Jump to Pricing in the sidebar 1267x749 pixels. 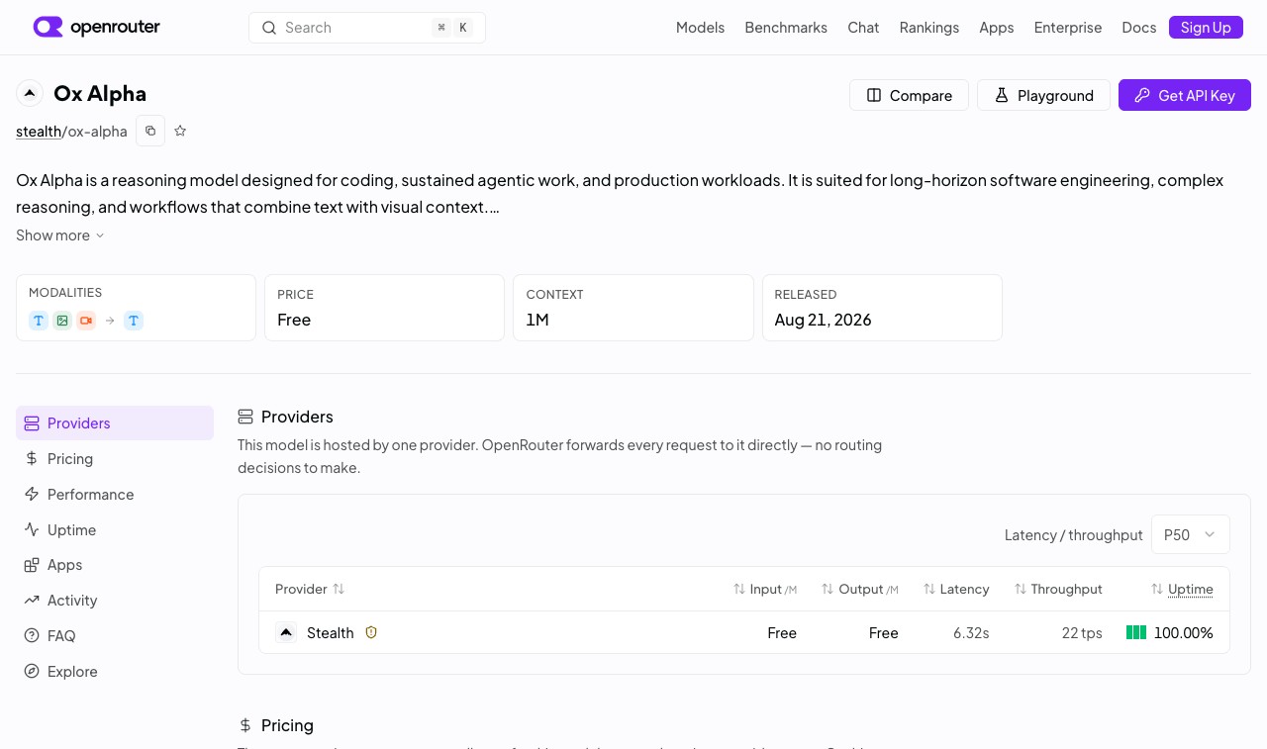pyautogui.click(x=115, y=459)
